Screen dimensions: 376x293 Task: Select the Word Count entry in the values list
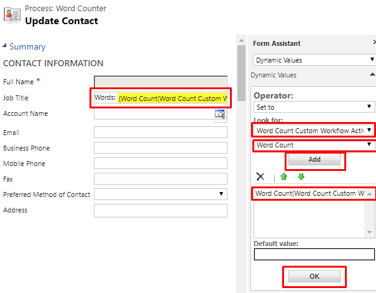pyautogui.click(x=310, y=193)
